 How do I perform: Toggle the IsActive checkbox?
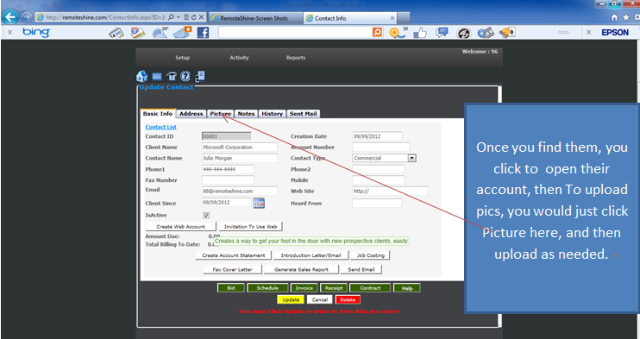pos(206,216)
